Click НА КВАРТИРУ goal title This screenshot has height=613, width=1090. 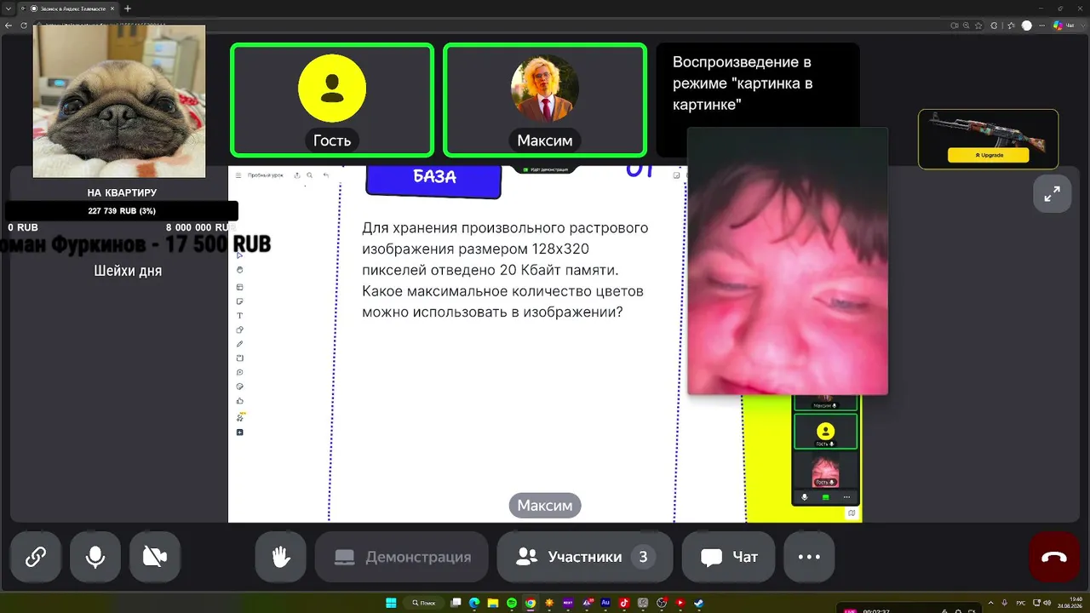122,193
